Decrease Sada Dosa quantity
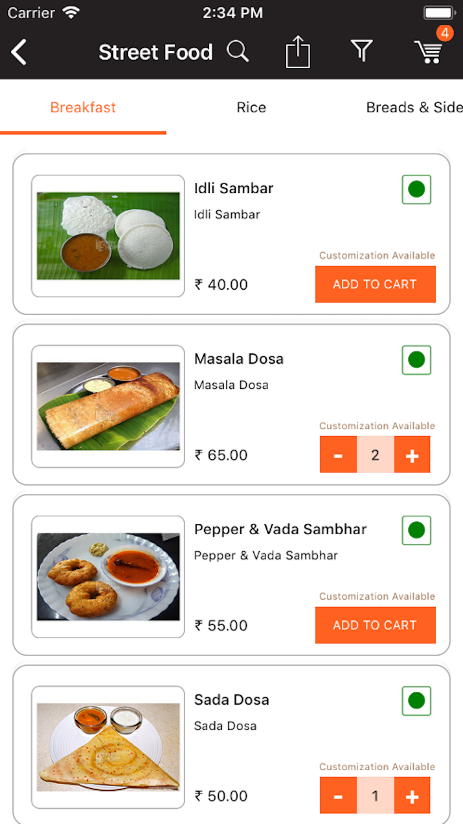 tap(338, 796)
